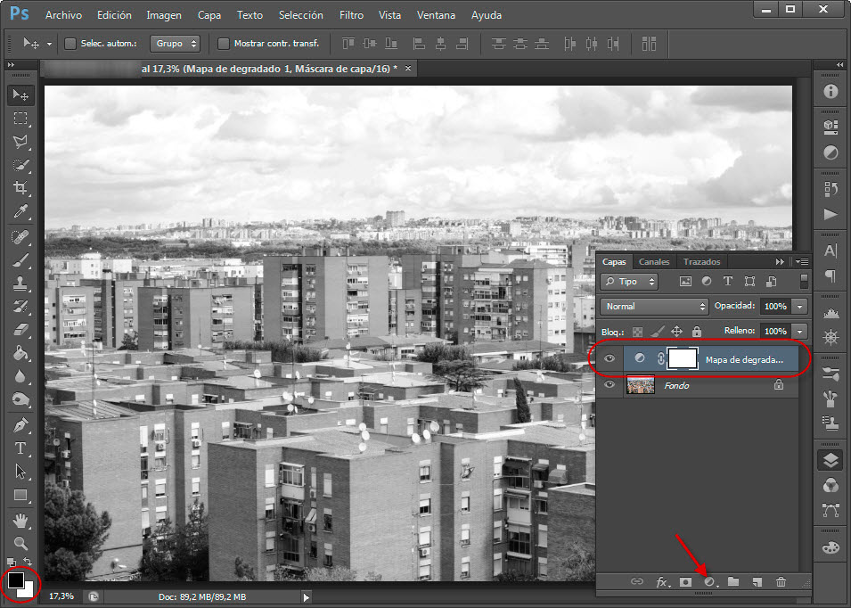This screenshot has width=851, height=608.
Task: Open the Grupo dropdown
Action: click(x=175, y=44)
